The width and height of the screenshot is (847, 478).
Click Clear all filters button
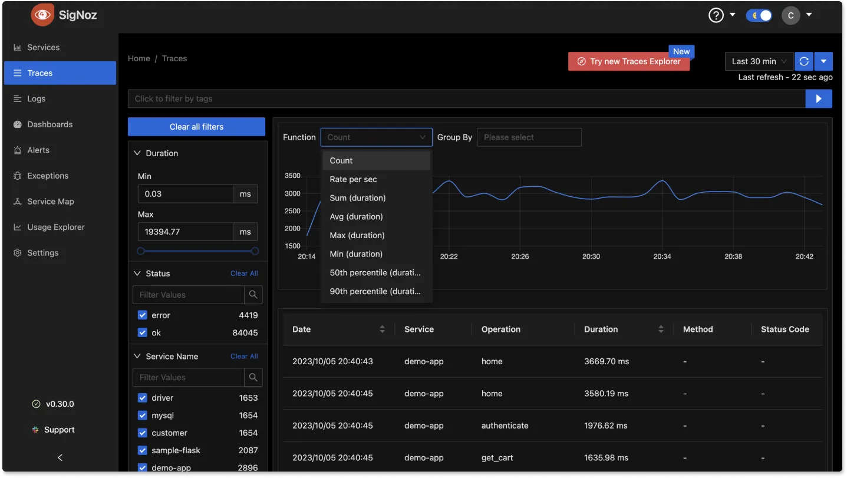point(196,127)
